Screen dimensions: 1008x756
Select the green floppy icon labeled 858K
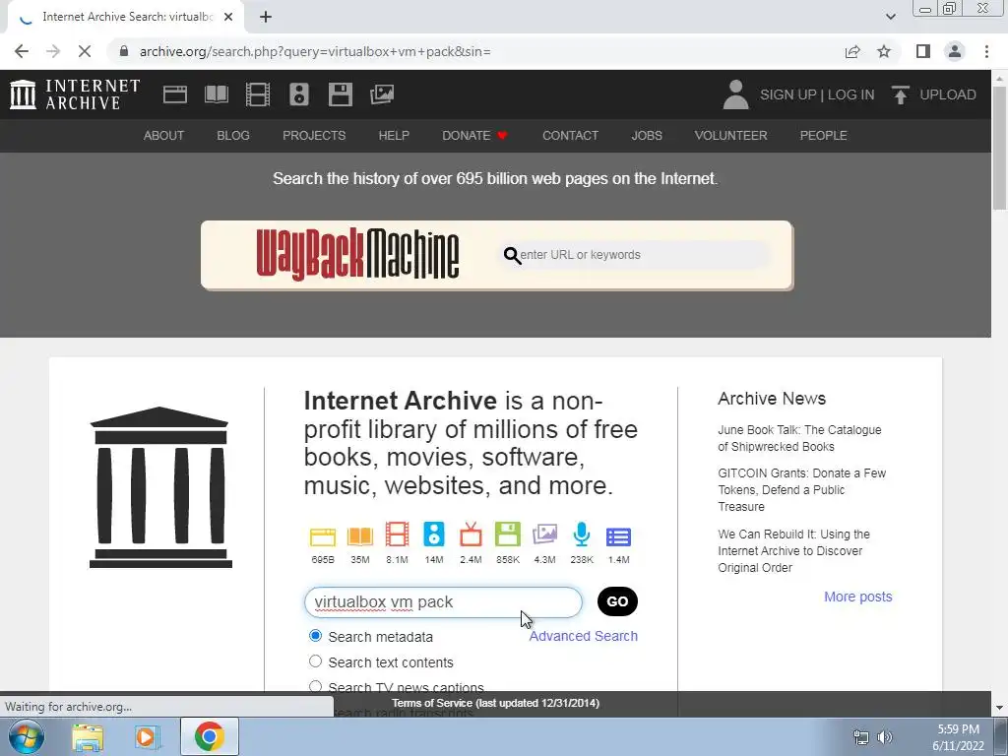click(x=508, y=535)
